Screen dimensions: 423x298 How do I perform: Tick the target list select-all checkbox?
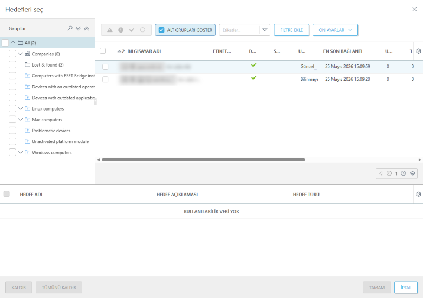(x=6, y=194)
